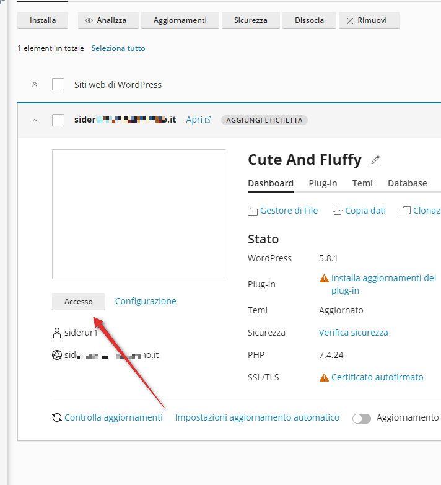Click the AGGIUNGI ETICHETTA tag

[264, 120]
